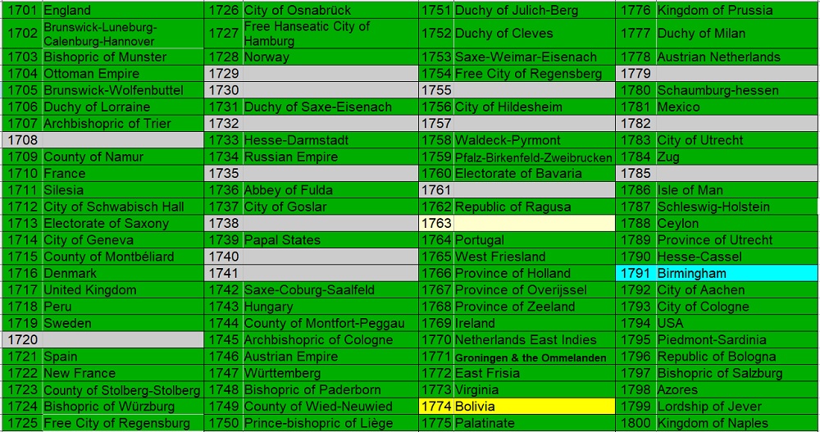Select the New France cell
The width and height of the screenshot is (820, 432).
122,374
